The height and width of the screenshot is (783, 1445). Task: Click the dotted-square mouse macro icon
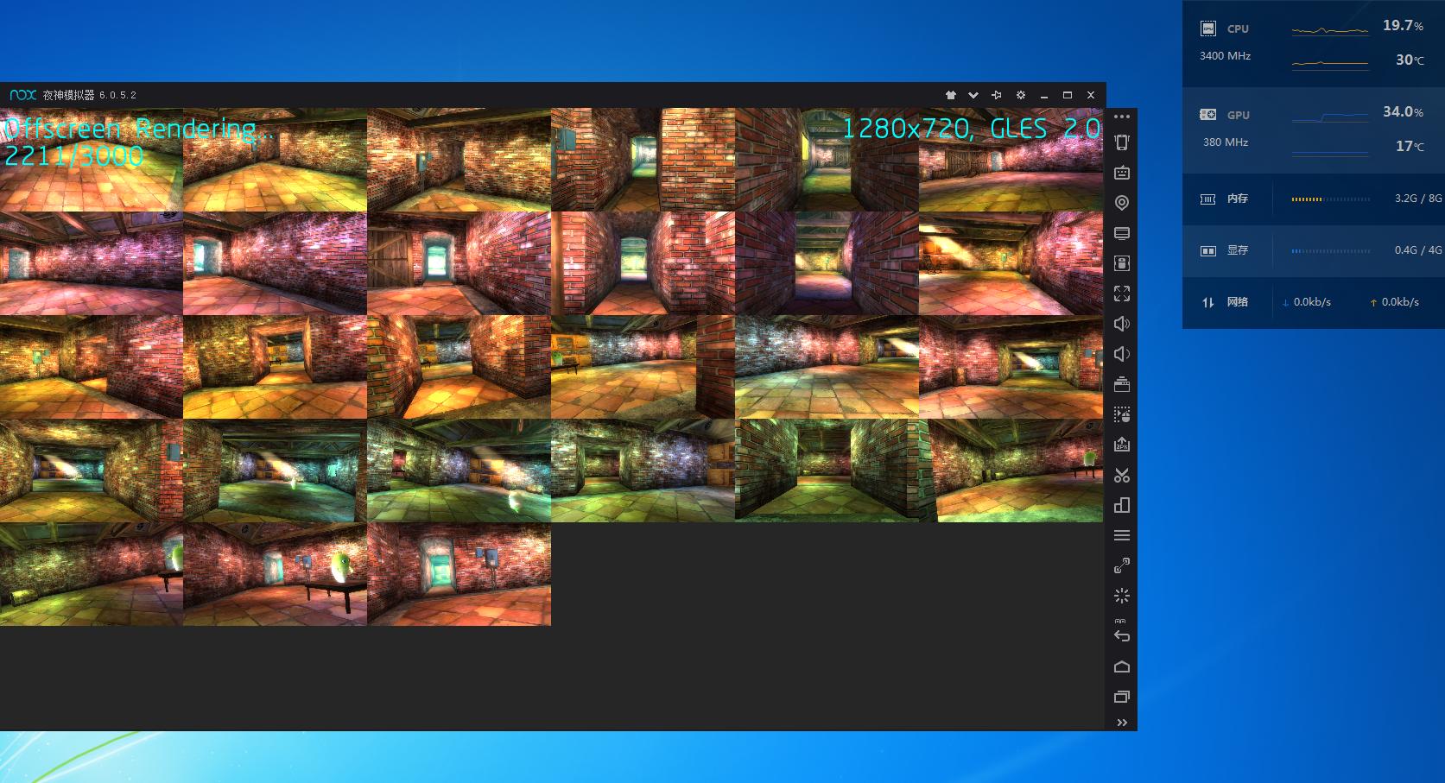[x=1121, y=414]
